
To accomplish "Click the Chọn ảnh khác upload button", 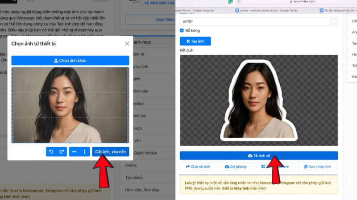I will [70, 60].
